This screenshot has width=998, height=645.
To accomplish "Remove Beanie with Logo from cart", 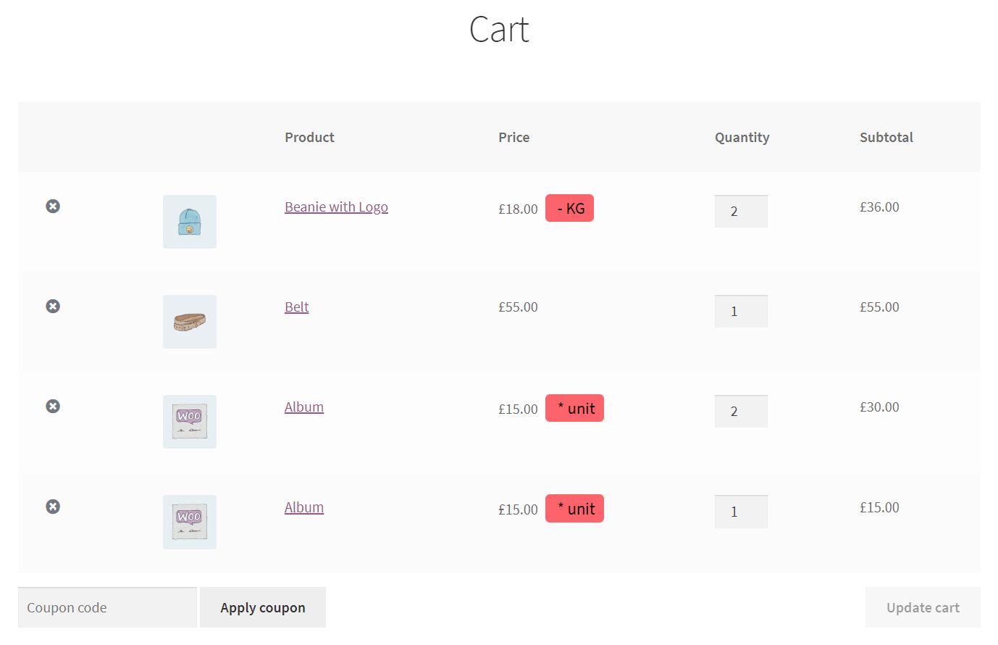I will 53,207.
